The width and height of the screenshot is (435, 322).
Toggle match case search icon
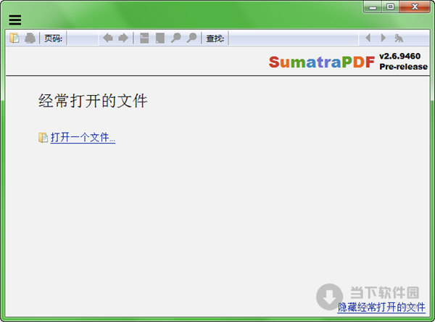point(399,38)
